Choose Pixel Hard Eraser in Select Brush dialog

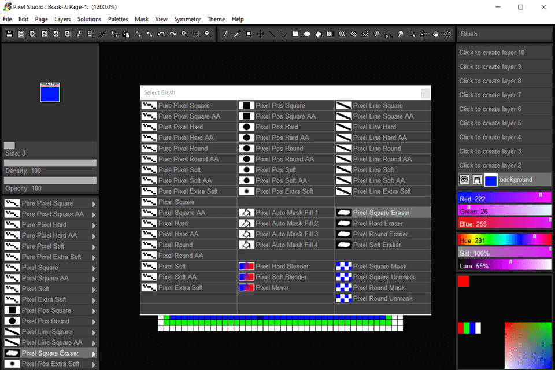(x=383, y=223)
